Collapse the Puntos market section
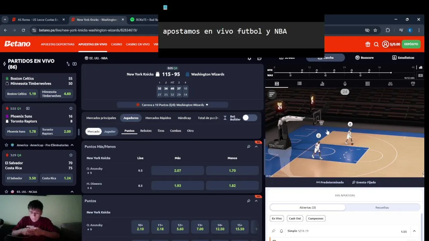The height and width of the screenshot is (241, 429). (256, 201)
